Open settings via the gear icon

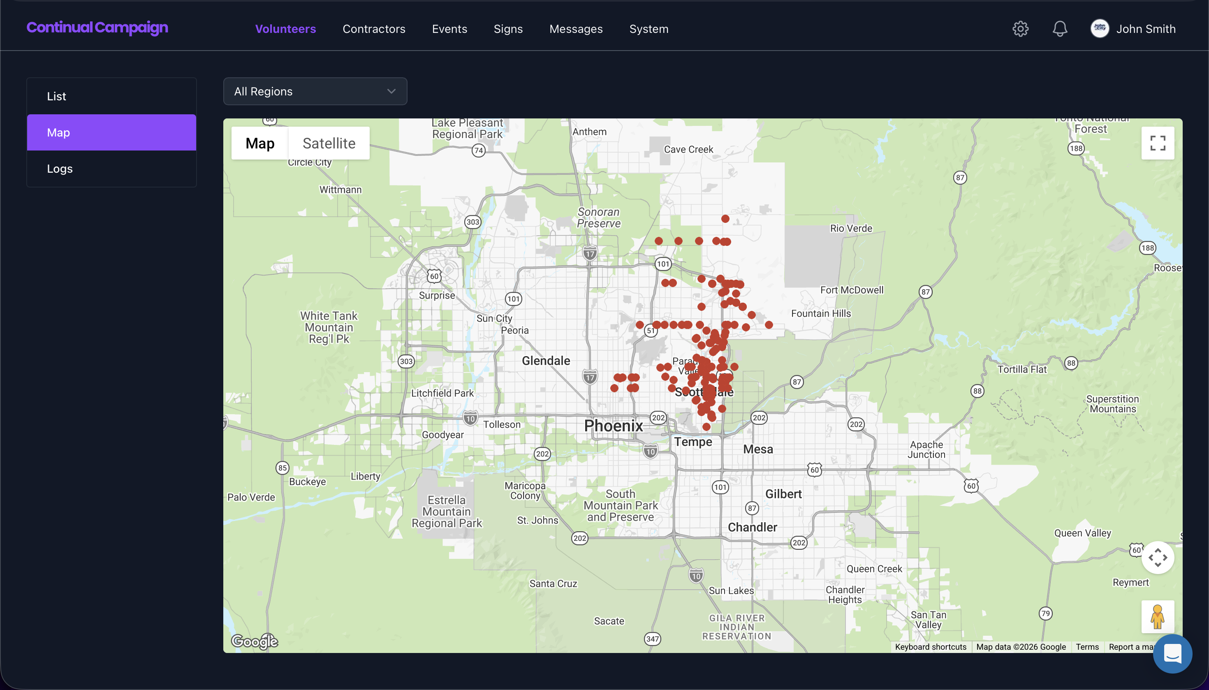[1020, 29]
